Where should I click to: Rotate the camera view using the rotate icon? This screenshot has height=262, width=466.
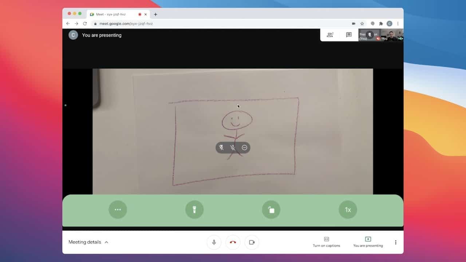(x=271, y=210)
